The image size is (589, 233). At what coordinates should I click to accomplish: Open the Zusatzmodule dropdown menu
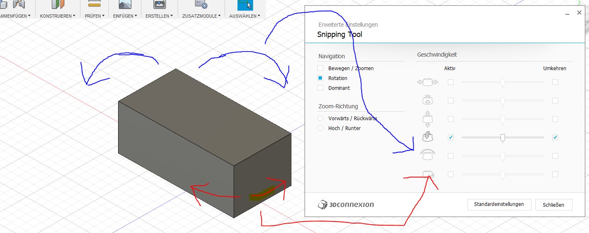pyautogui.click(x=201, y=16)
